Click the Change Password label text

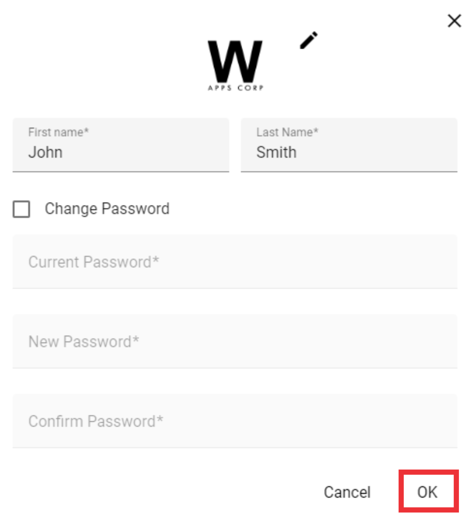pos(107,209)
